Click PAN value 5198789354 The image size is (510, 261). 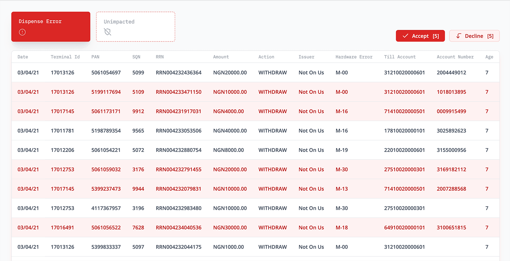(106, 130)
